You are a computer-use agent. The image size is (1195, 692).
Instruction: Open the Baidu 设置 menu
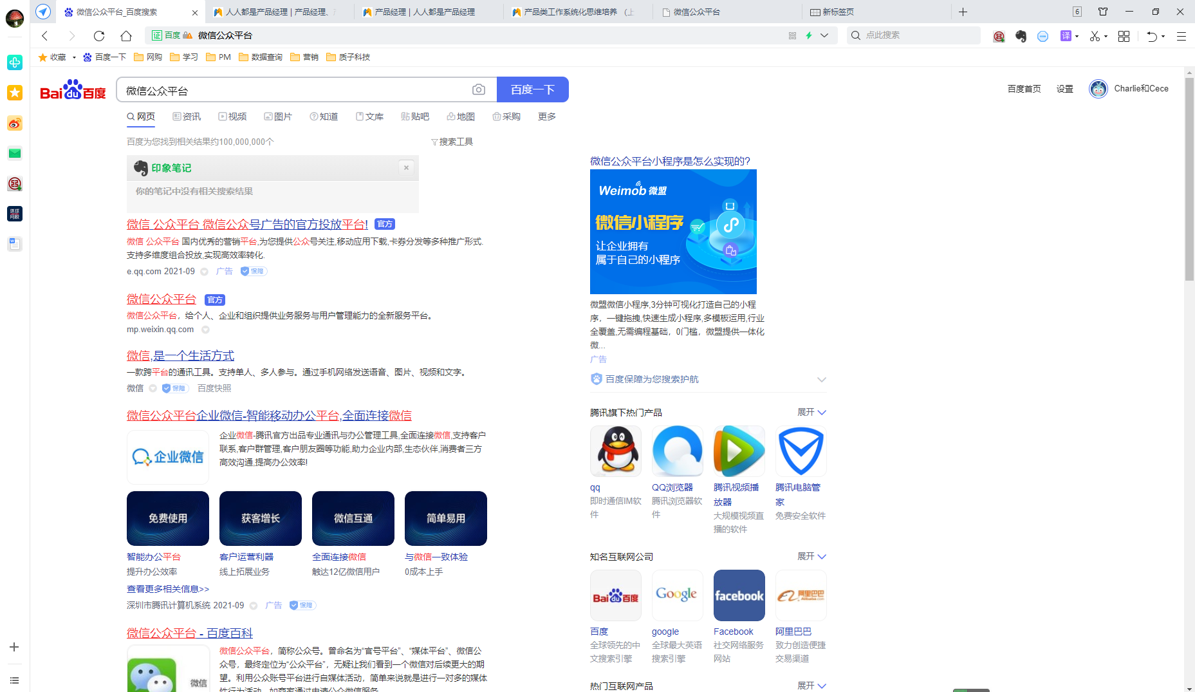coord(1065,89)
